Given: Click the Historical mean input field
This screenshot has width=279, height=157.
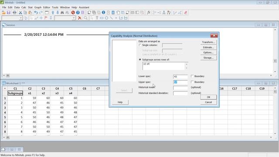Looking at the screenshot, I should point(180,88).
